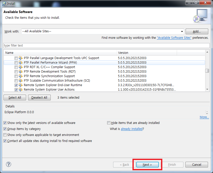Click into the type filter text field
Viewport: 213px width, 173px height.
click(x=106, y=46)
